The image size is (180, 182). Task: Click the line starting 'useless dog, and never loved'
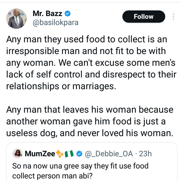(x=88, y=133)
